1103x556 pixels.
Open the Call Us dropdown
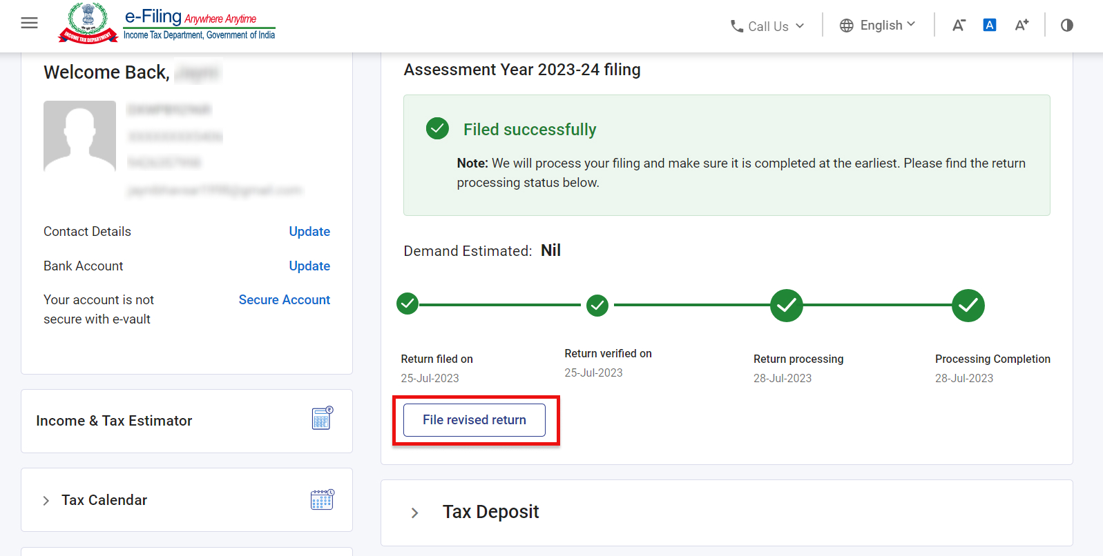click(x=767, y=26)
